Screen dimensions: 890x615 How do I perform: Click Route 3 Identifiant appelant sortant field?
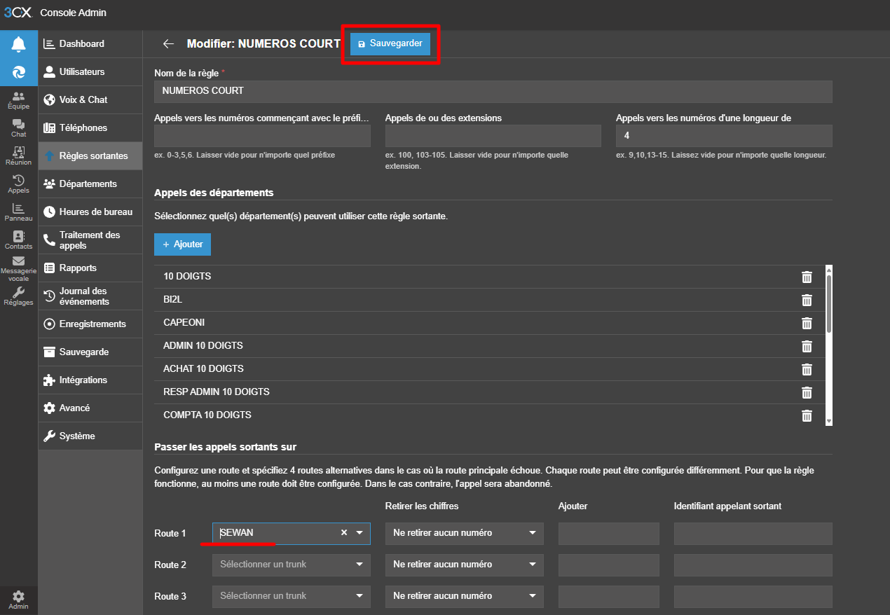[753, 596]
